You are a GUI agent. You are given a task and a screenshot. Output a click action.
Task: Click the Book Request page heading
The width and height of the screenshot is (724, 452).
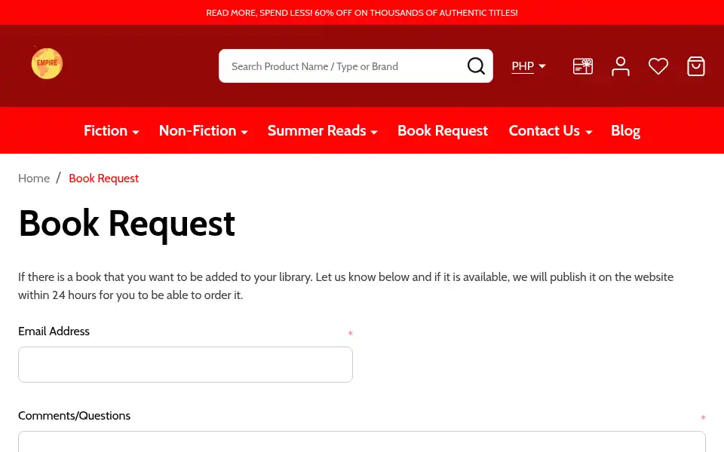pos(127,224)
